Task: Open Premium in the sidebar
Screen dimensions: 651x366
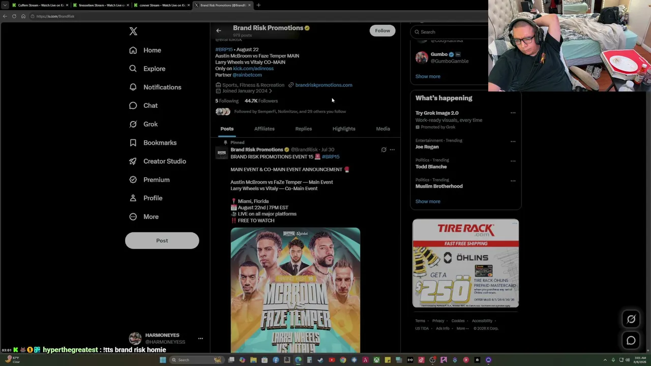Action: pos(150,180)
